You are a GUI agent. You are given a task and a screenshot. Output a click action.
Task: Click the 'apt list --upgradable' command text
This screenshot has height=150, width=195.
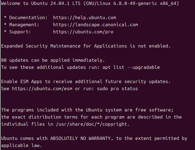131,67
